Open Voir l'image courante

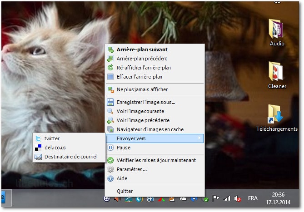(154, 111)
